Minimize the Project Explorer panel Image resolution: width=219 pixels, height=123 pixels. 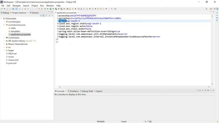(x=49, y=12)
